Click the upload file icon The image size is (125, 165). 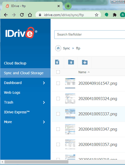pos(57,62)
